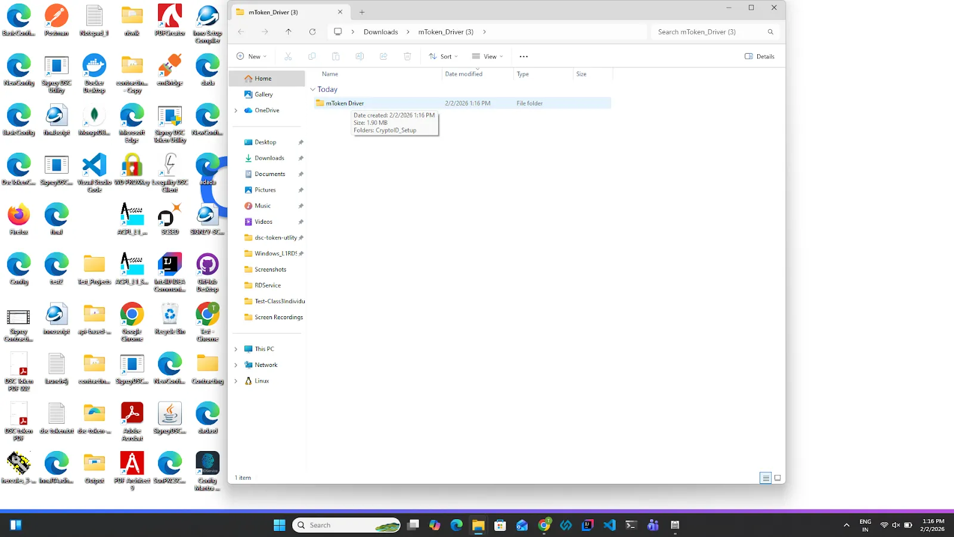Click the Cut scissors icon in the toolbar
The image size is (954, 537).
pyautogui.click(x=288, y=56)
